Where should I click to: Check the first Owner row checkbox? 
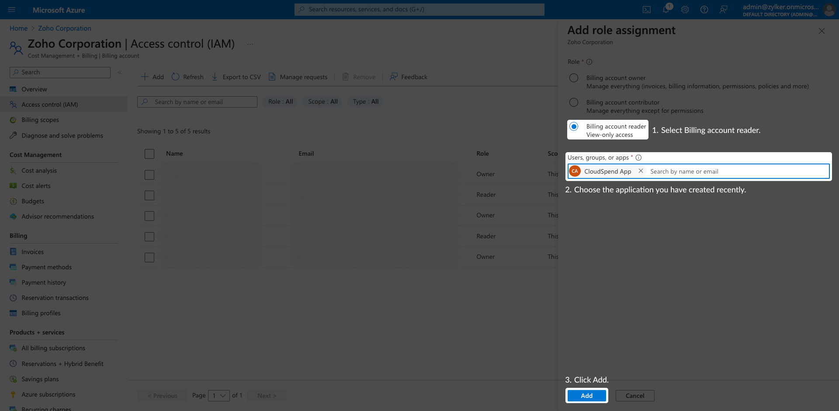tap(149, 175)
